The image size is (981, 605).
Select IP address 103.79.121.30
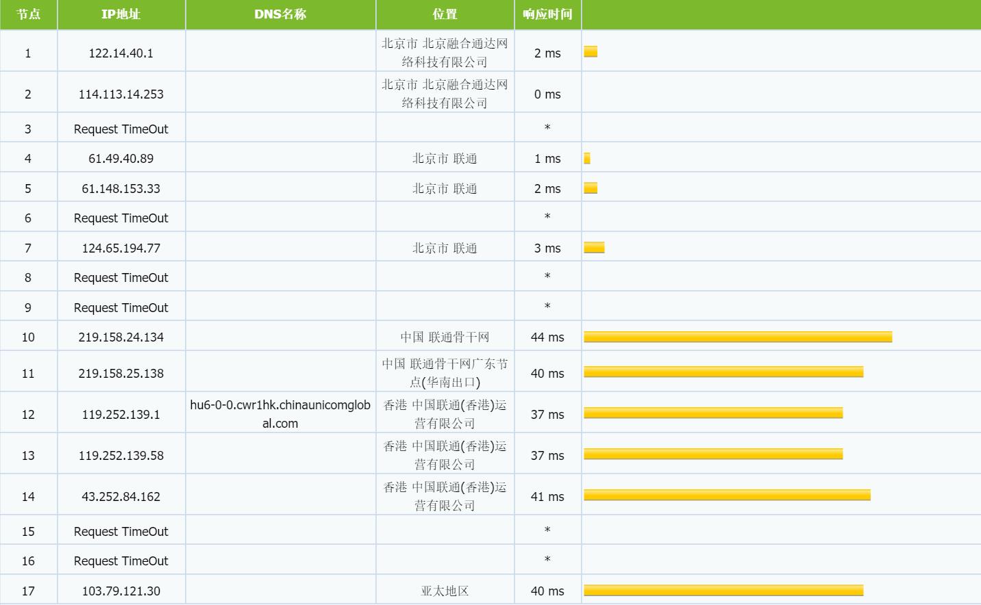click(x=121, y=591)
